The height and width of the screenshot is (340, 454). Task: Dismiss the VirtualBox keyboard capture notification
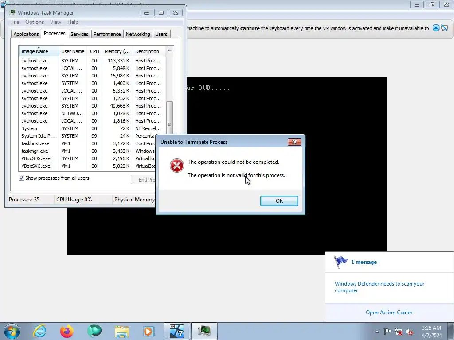pos(436,28)
